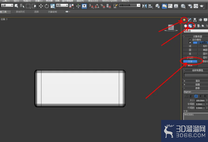Select the Cameras category icon
208x142 pixels.
pos(199,26)
